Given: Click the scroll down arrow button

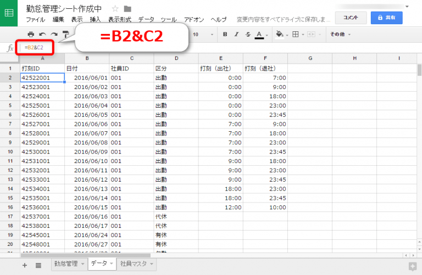Looking at the screenshot, I should 419,249.
